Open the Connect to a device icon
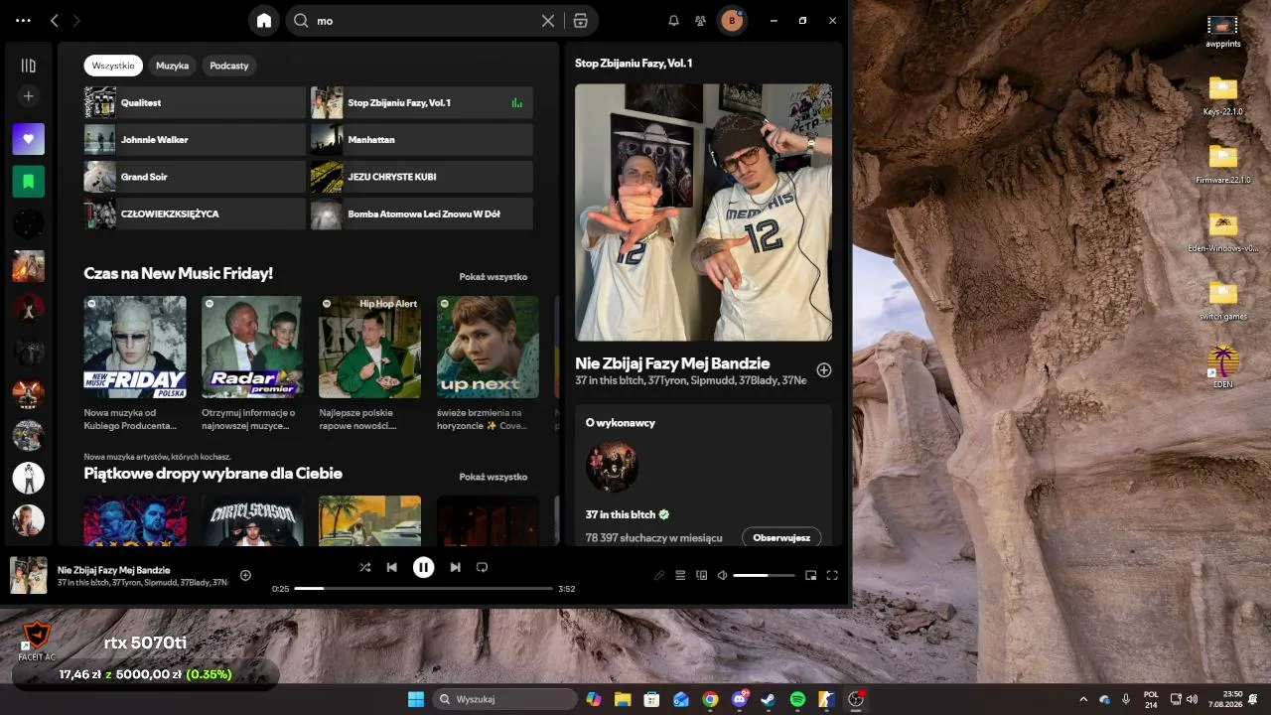The image size is (1271, 715). [x=701, y=575]
